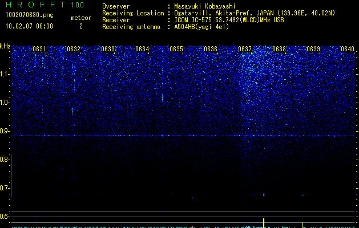Click the 0633 time marker
Viewport: 359px width, 228px height.
tap(108, 49)
